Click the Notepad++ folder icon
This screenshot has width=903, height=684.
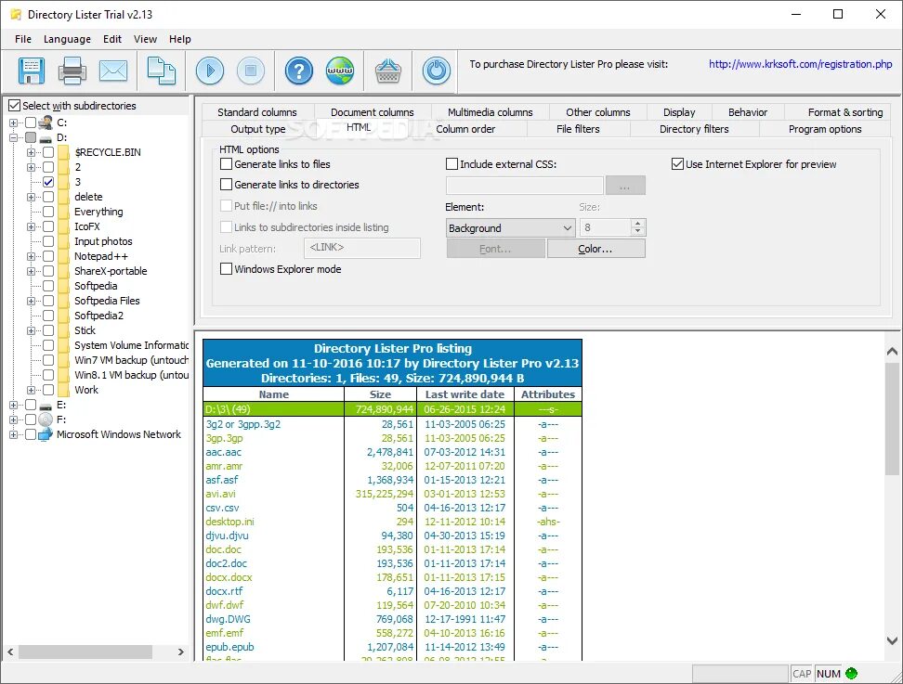(x=64, y=256)
